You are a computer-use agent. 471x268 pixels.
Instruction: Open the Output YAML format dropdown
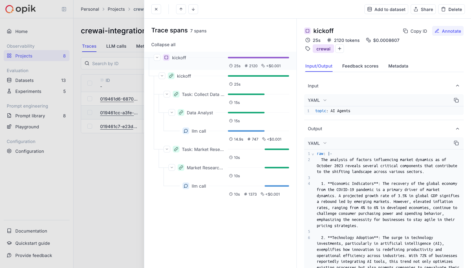(317, 143)
